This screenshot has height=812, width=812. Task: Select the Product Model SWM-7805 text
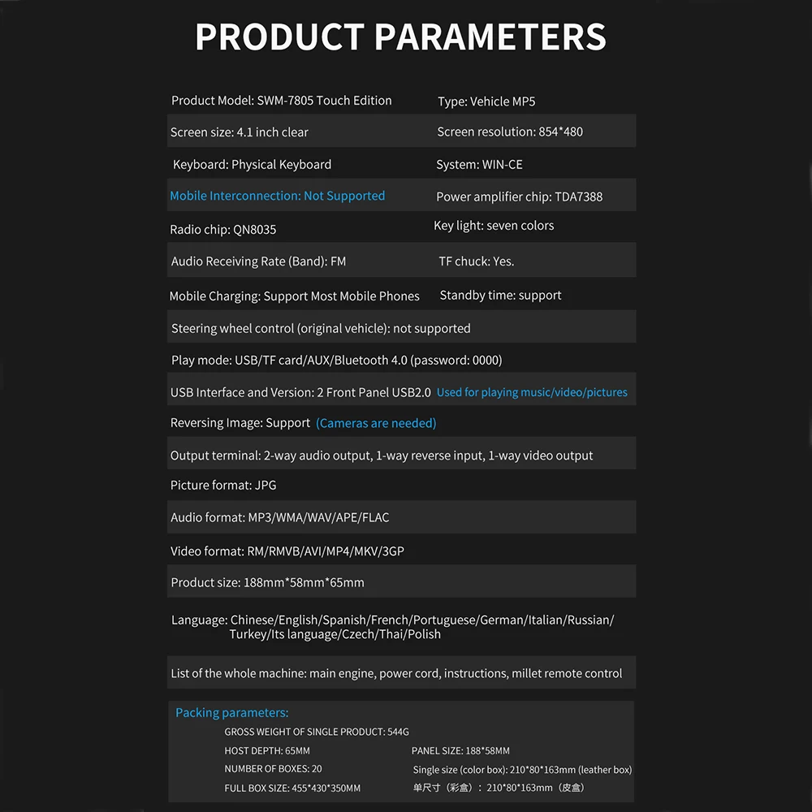(x=281, y=101)
